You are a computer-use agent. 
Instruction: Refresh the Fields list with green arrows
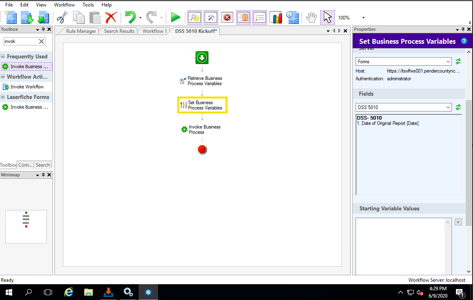[x=458, y=107]
